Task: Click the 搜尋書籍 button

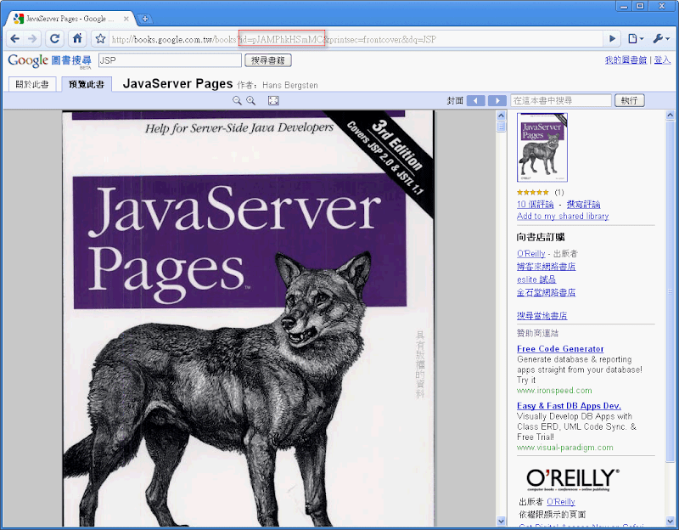Action: (x=268, y=60)
